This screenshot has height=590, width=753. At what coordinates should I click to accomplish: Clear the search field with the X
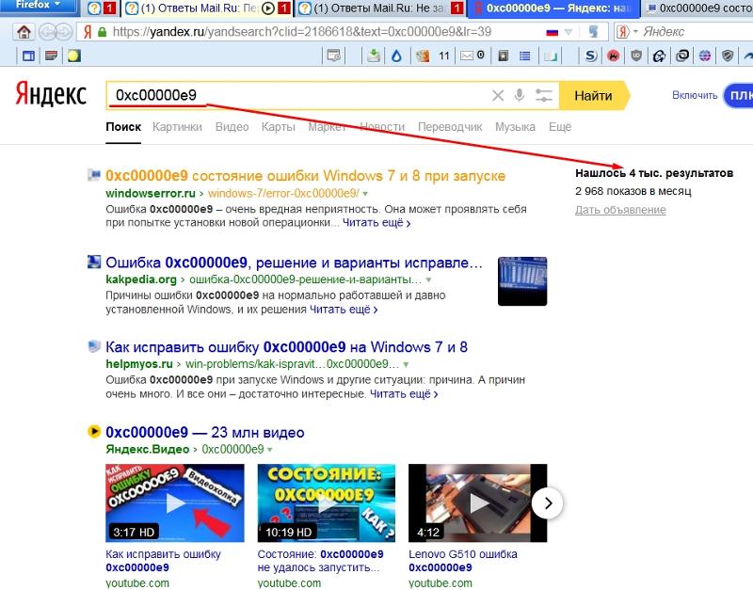(498, 96)
